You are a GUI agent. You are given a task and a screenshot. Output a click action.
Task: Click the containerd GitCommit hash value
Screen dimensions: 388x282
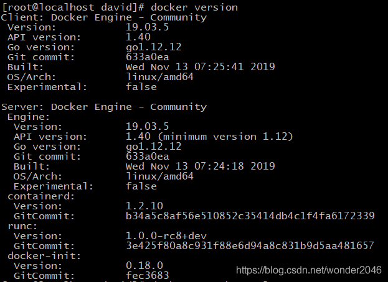250,216
